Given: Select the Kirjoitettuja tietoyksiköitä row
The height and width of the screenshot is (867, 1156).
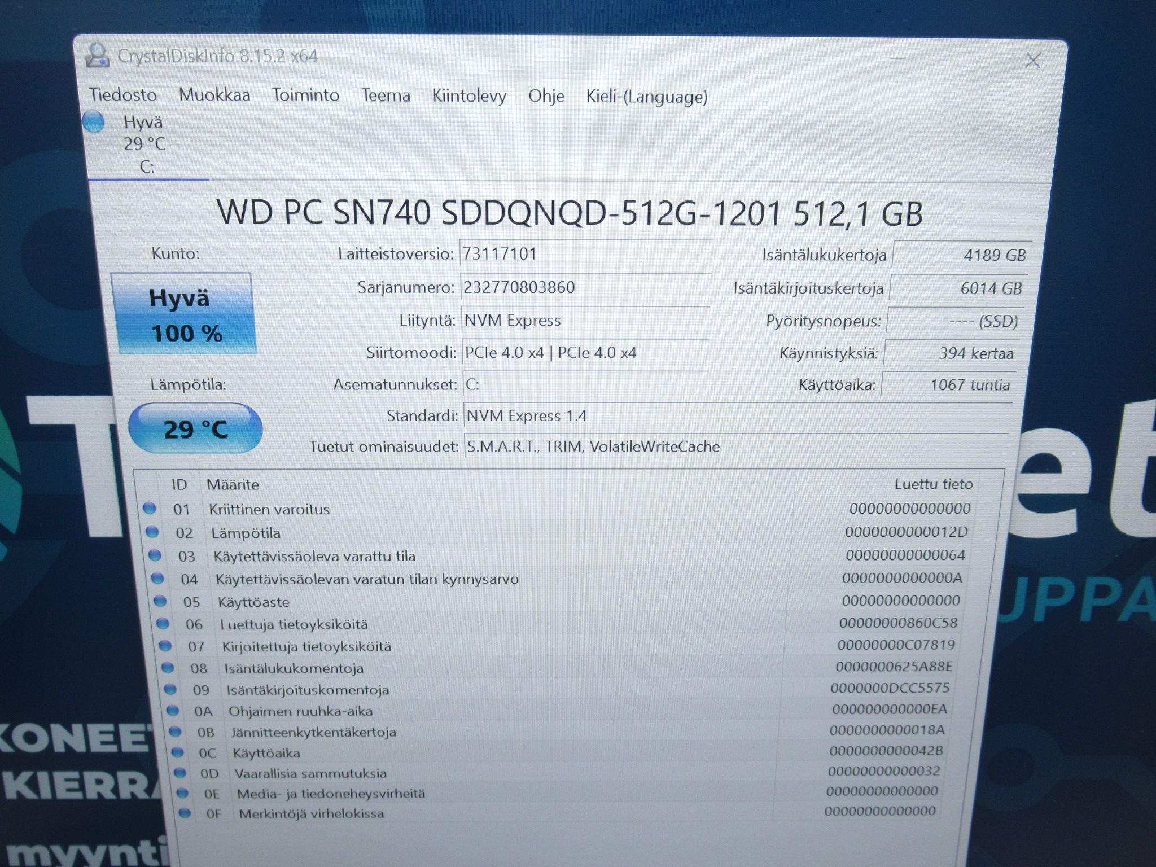Looking at the screenshot, I should click(559, 646).
